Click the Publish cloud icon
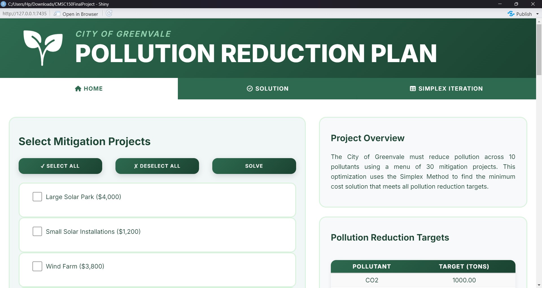This screenshot has width=542, height=288. (x=511, y=14)
